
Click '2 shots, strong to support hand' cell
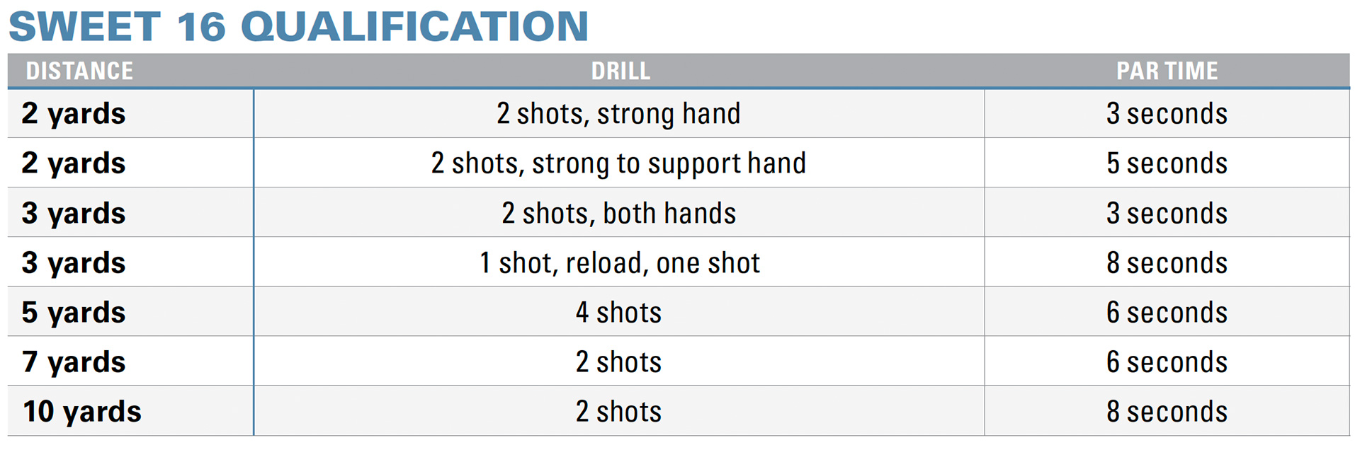[x=619, y=163]
